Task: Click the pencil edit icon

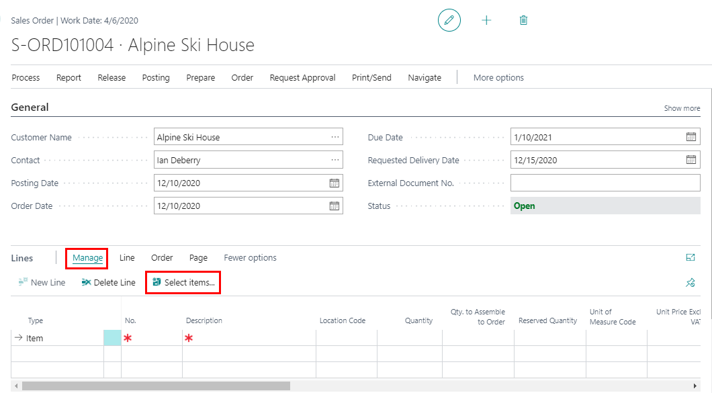Action: point(449,20)
